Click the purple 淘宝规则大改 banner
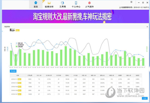The width and height of the screenshot is (150, 103). (x=75, y=16)
